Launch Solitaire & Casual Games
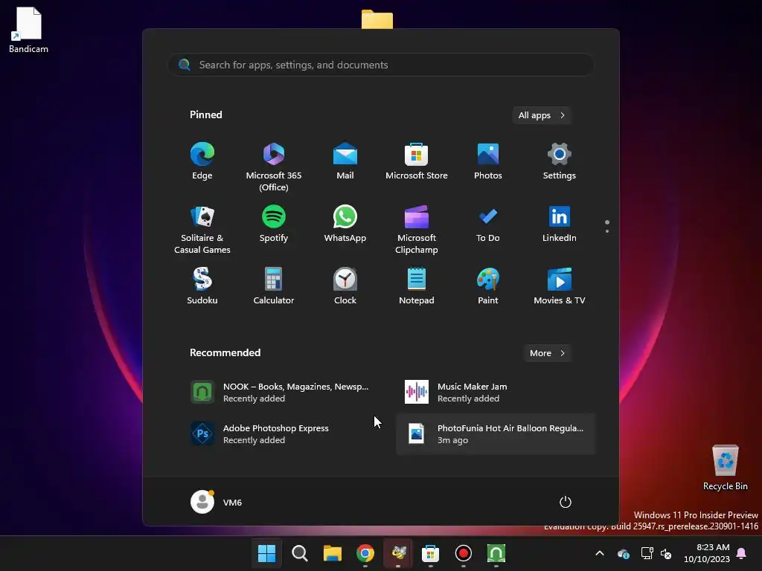 pos(202,229)
